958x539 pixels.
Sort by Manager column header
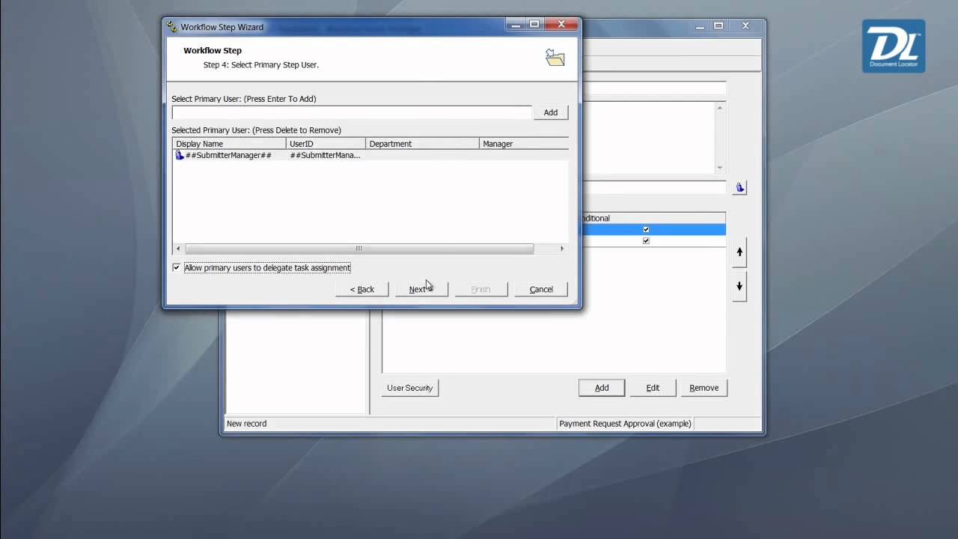click(x=524, y=144)
